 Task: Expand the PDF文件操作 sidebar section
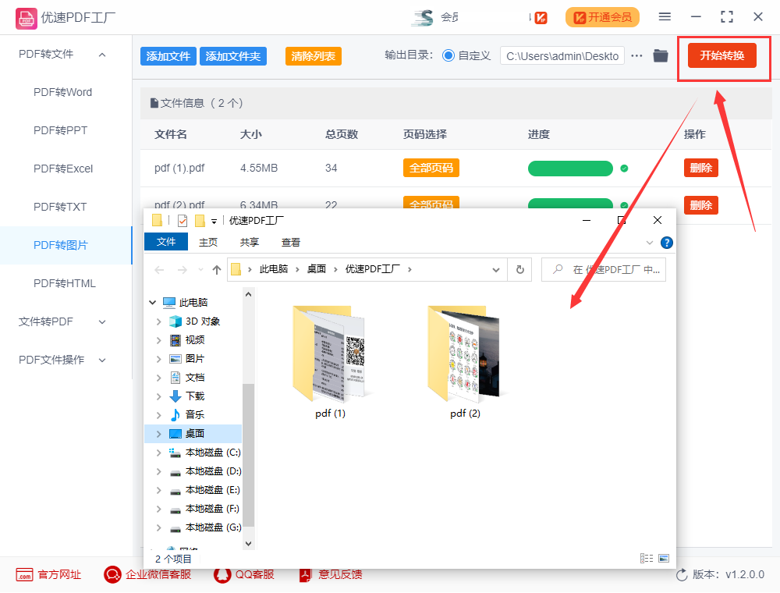(102, 360)
